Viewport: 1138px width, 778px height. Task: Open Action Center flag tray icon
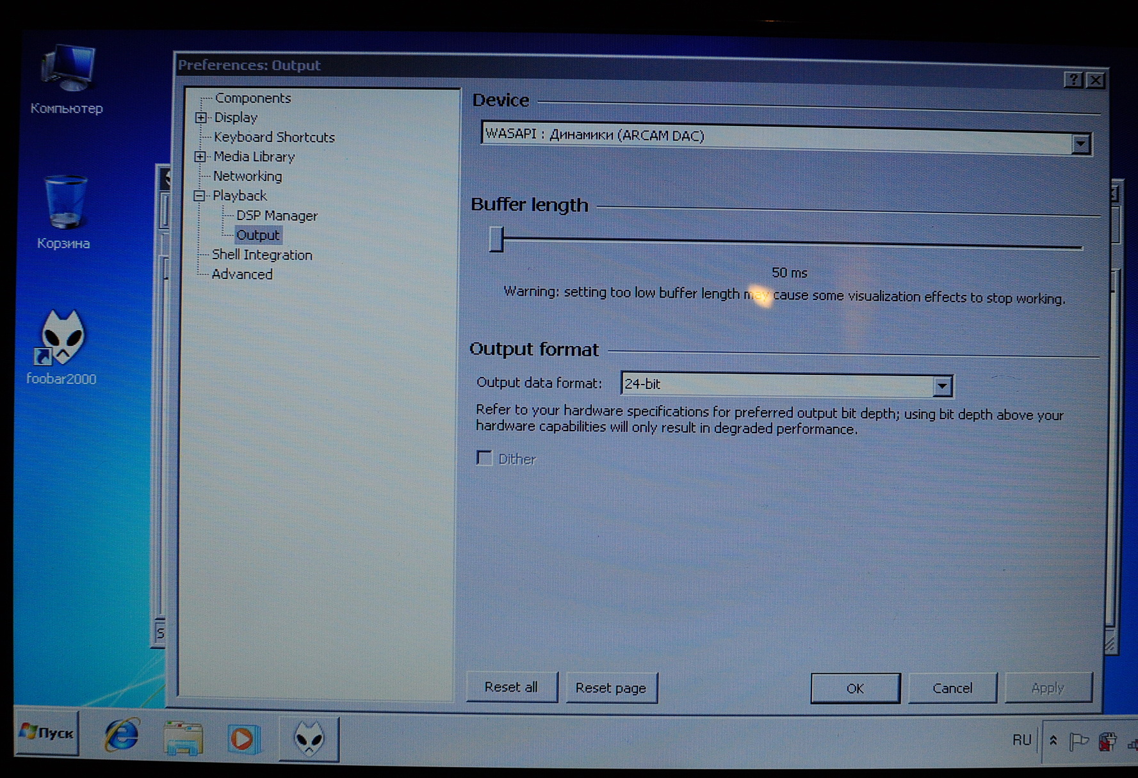point(1079,742)
